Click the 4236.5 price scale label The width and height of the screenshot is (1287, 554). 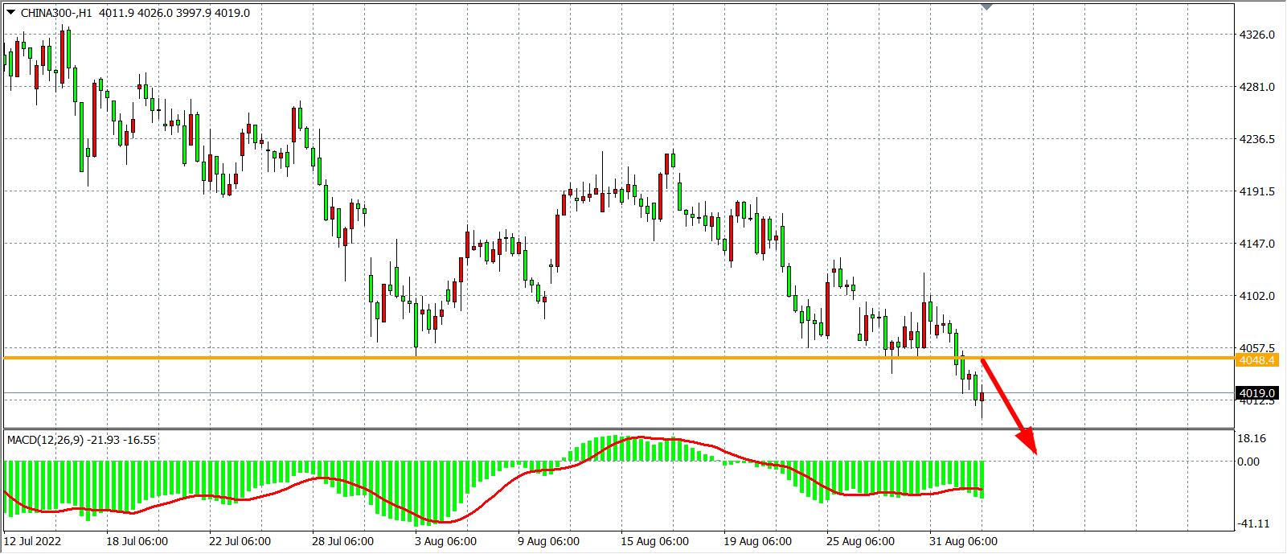pos(1256,139)
